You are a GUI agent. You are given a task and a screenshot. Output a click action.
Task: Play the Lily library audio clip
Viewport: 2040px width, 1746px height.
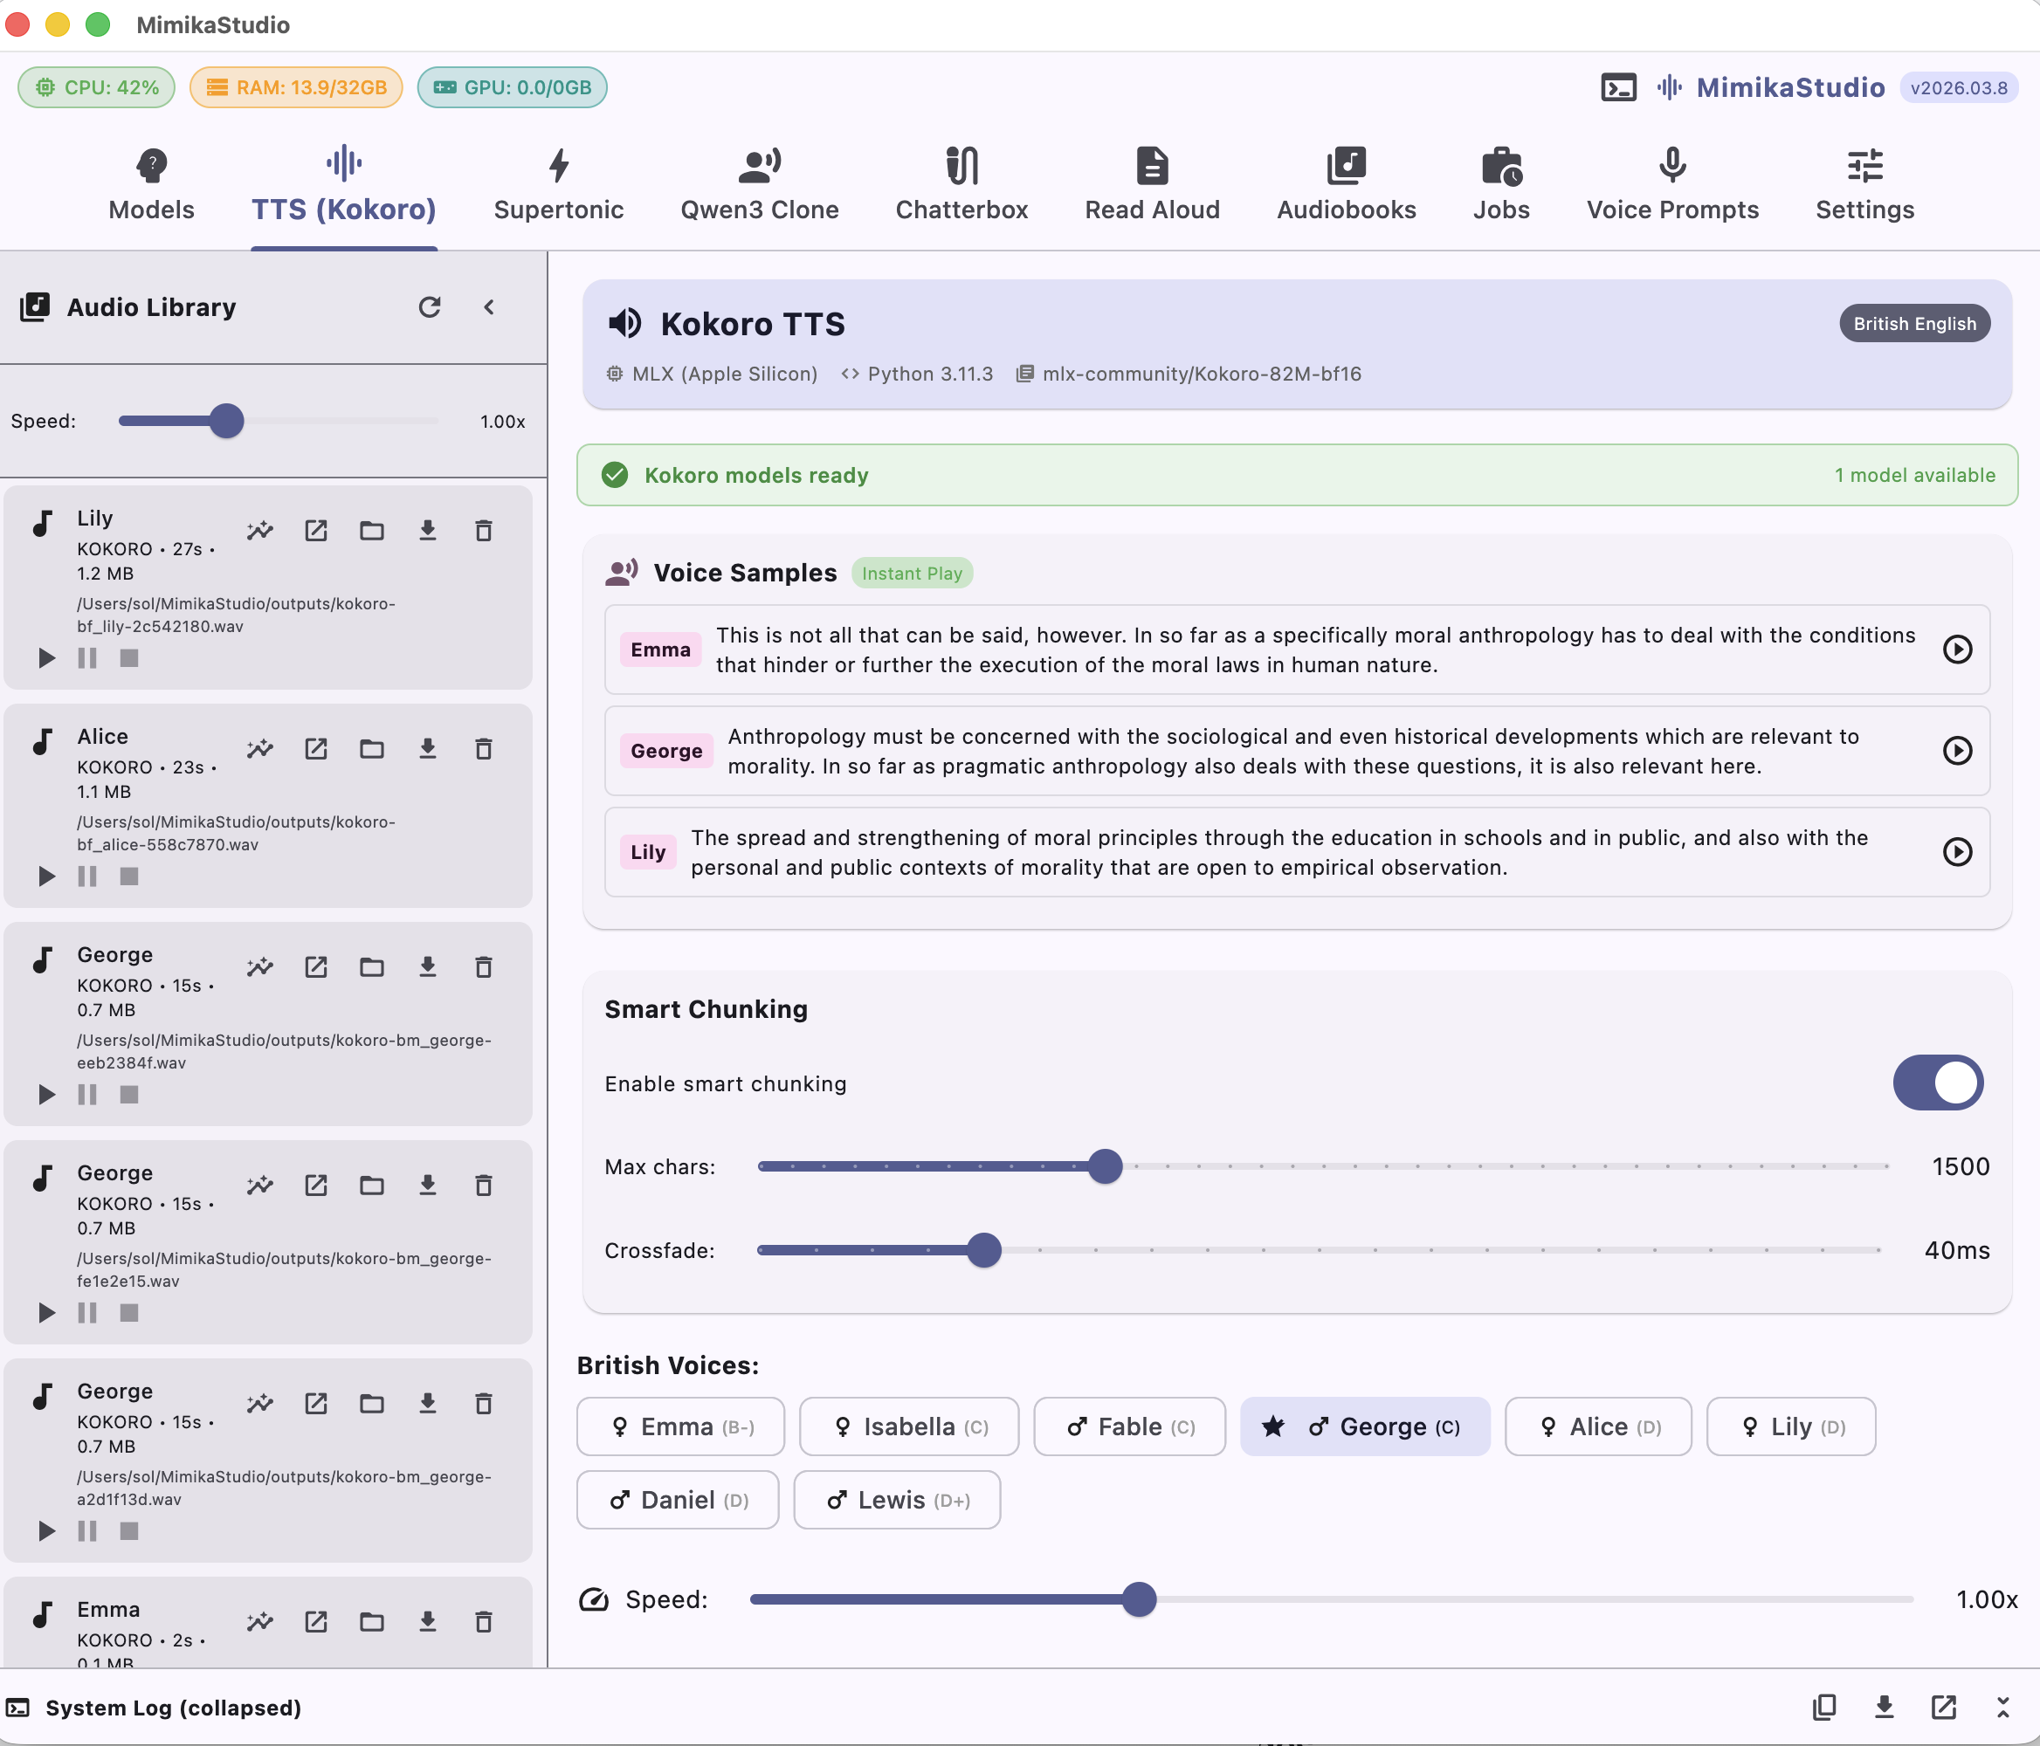(x=46, y=657)
